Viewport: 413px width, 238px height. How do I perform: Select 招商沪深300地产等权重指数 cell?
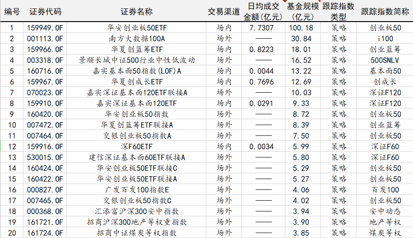[x=137, y=222]
